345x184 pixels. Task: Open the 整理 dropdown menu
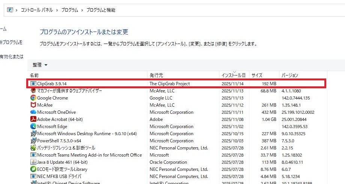[x=40, y=65]
